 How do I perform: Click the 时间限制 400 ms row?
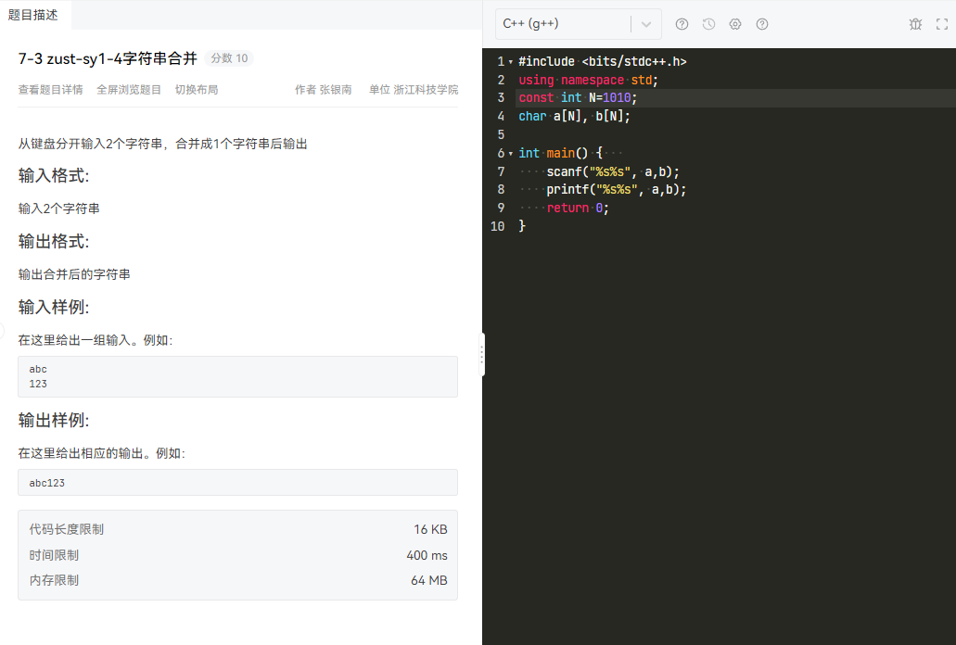tap(237, 555)
